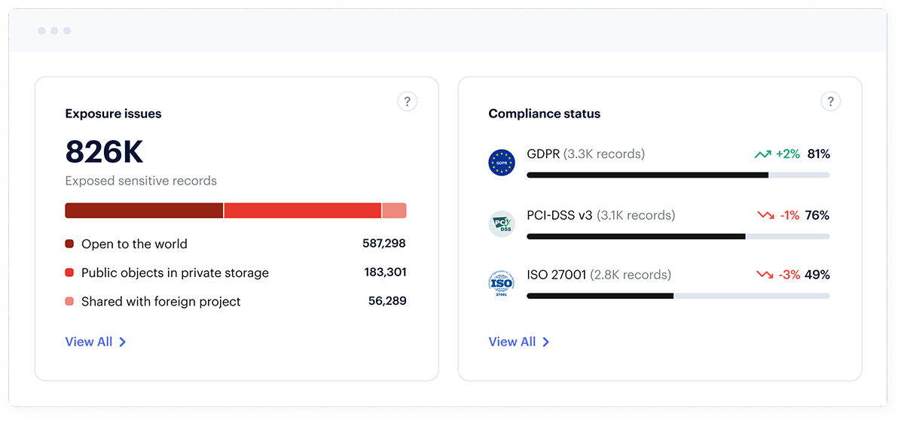
Task: Click the GDPR EU flag logo
Action: click(x=502, y=163)
